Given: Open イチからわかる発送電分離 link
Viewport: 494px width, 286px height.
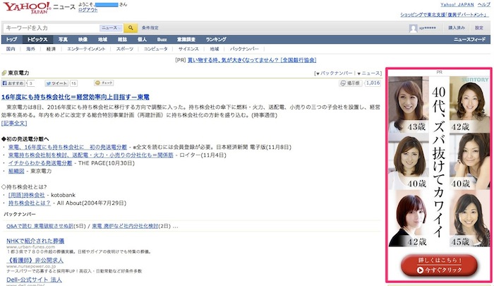Looking at the screenshot, I should 40,163.
